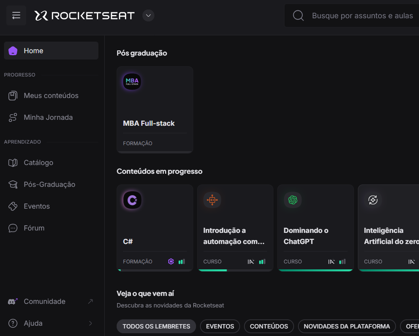Click the external-link arrow beside Comunidade
The height and width of the screenshot is (336, 419).
tap(90, 301)
